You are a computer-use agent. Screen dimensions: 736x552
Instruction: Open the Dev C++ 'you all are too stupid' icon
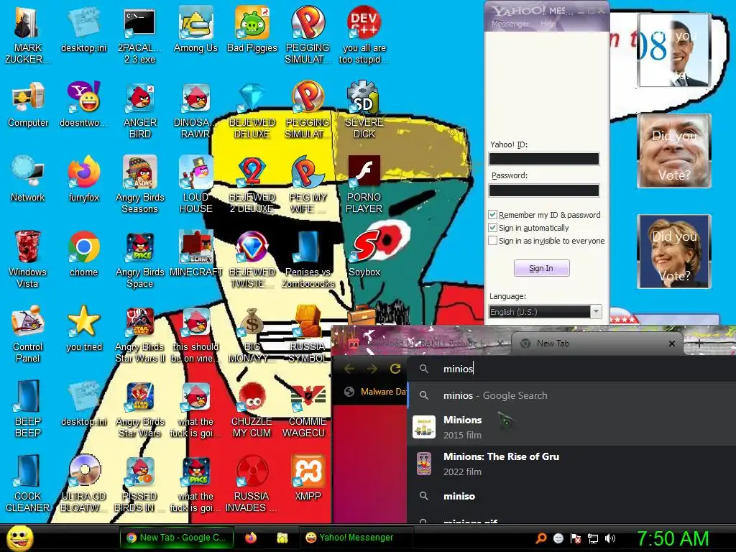point(364,24)
